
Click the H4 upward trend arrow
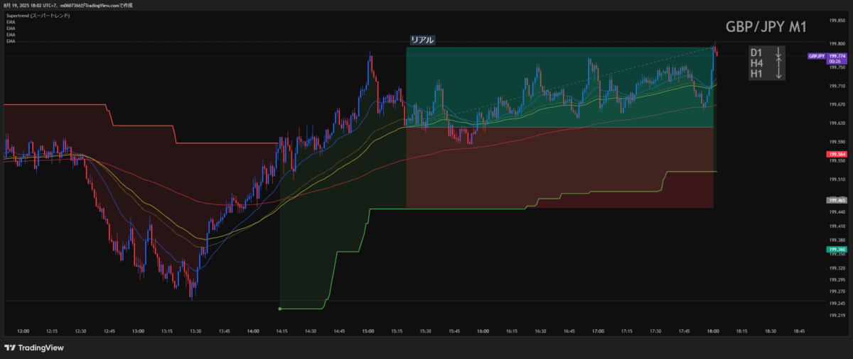click(778, 63)
